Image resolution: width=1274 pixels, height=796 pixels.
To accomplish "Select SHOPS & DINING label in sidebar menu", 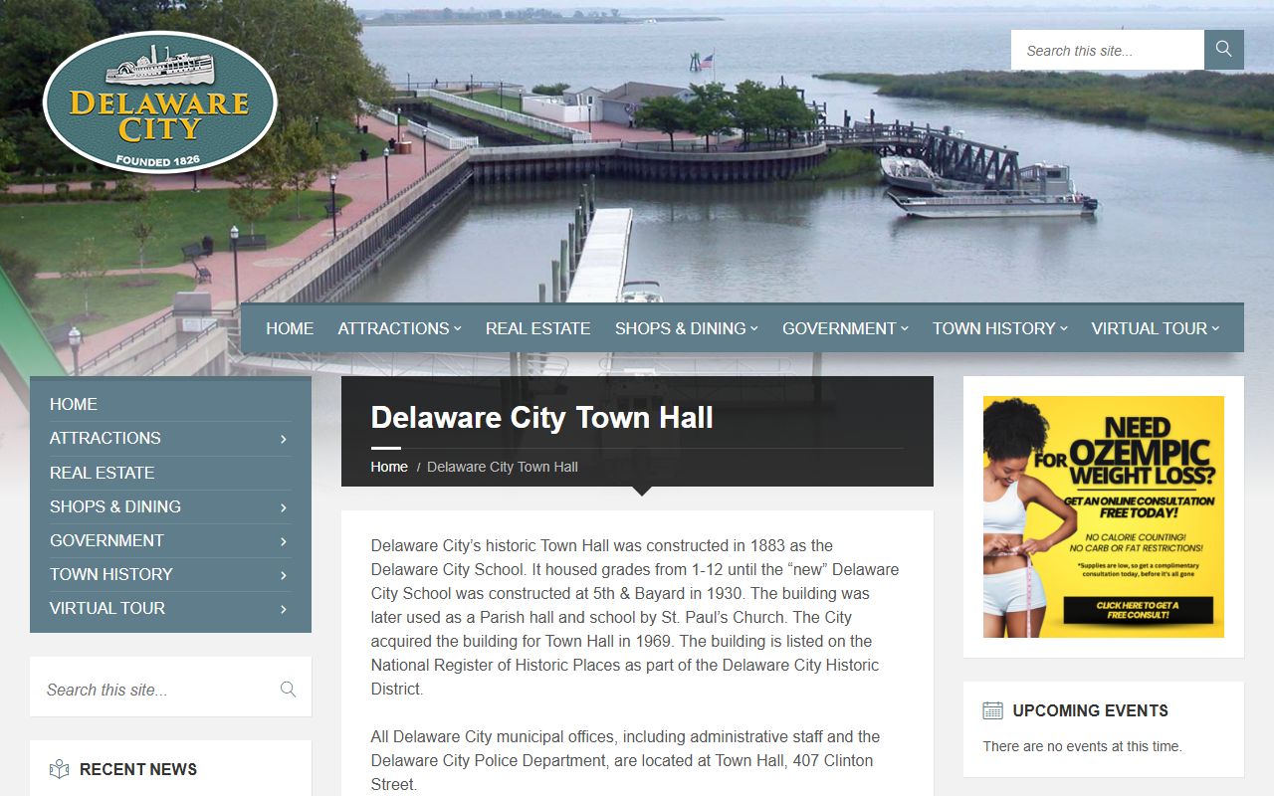I will pyautogui.click(x=115, y=506).
